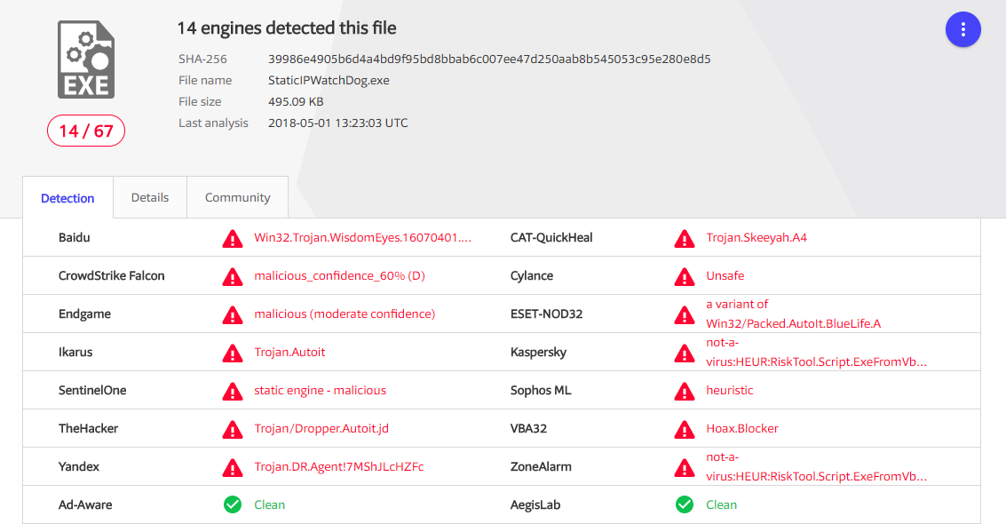
Task: Click the heading '14 engines detected this file'
Action: tap(287, 28)
